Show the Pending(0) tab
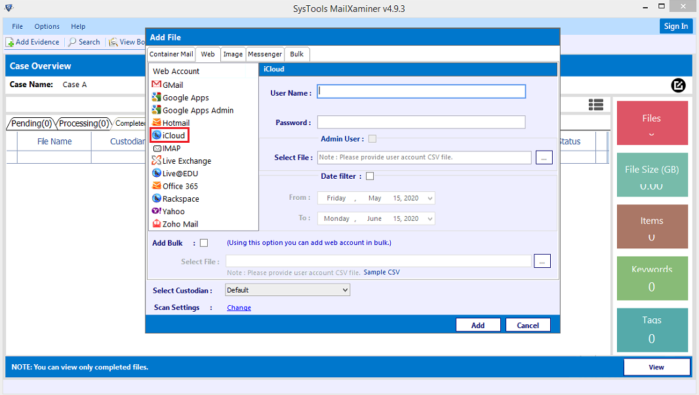This screenshot has width=699, height=395. pyautogui.click(x=31, y=123)
